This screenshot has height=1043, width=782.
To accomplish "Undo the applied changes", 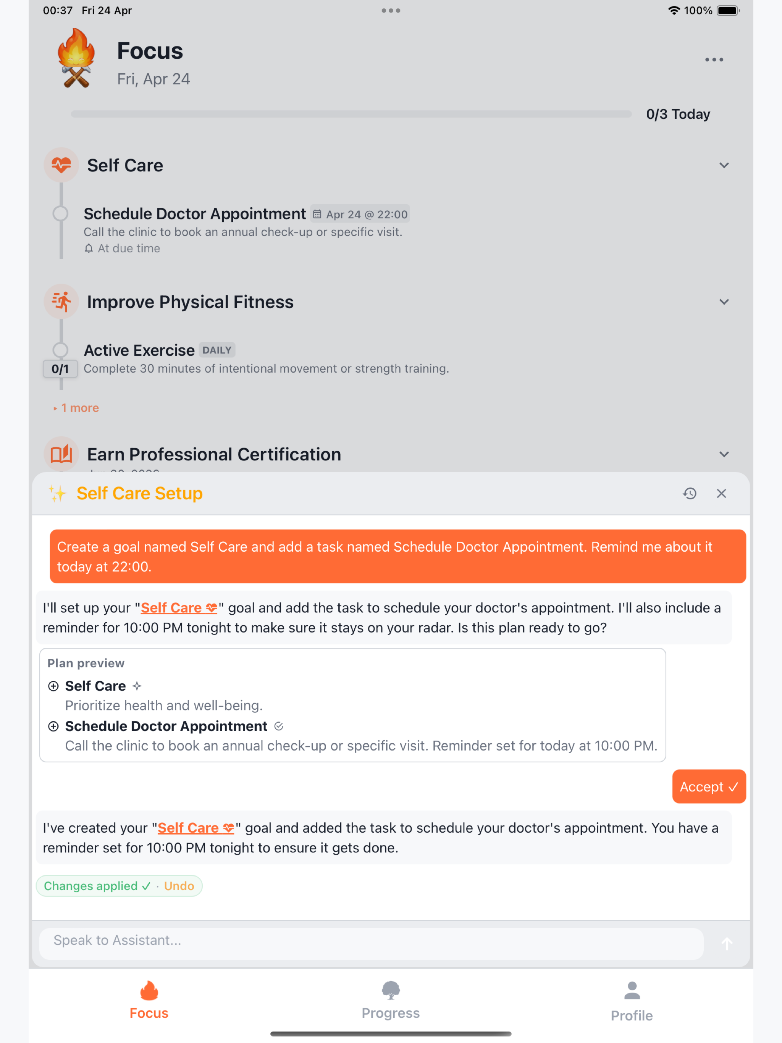I will point(179,885).
